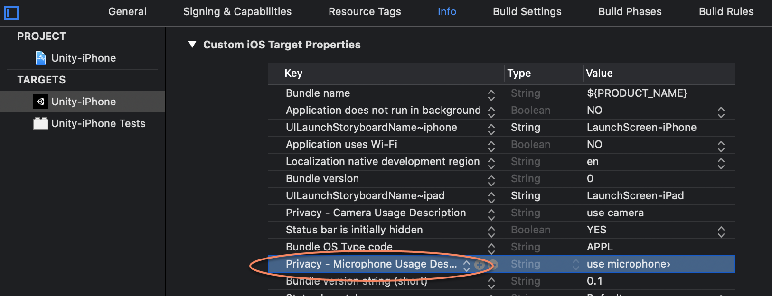Select the Unity-iPhone target in TARGETS
The image size is (772, 296).
pyautogui.click(x=84, y=101)
